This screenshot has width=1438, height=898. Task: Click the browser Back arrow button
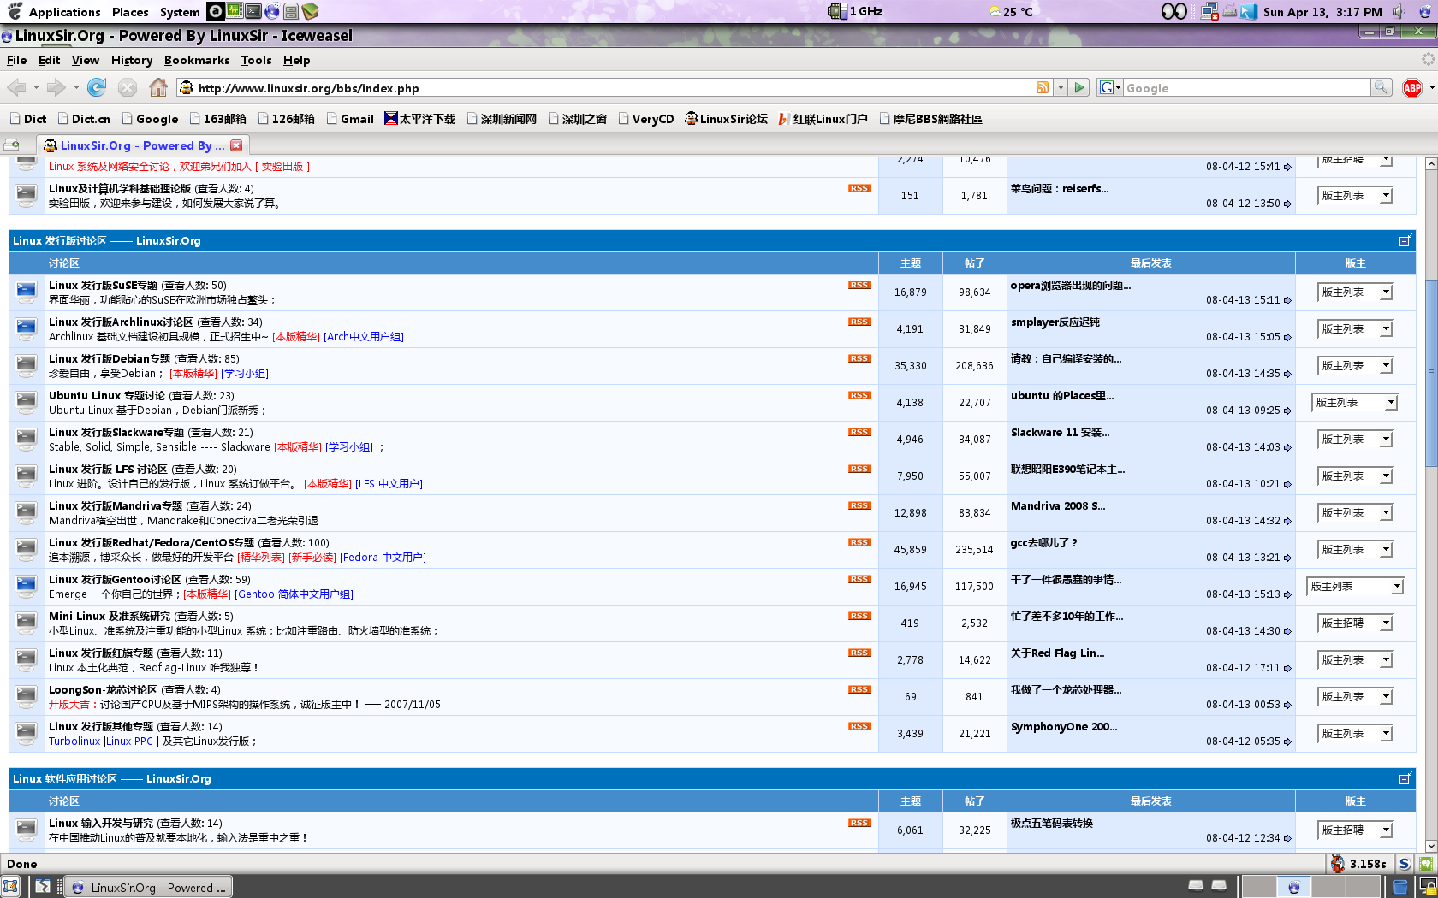[16, 87]
